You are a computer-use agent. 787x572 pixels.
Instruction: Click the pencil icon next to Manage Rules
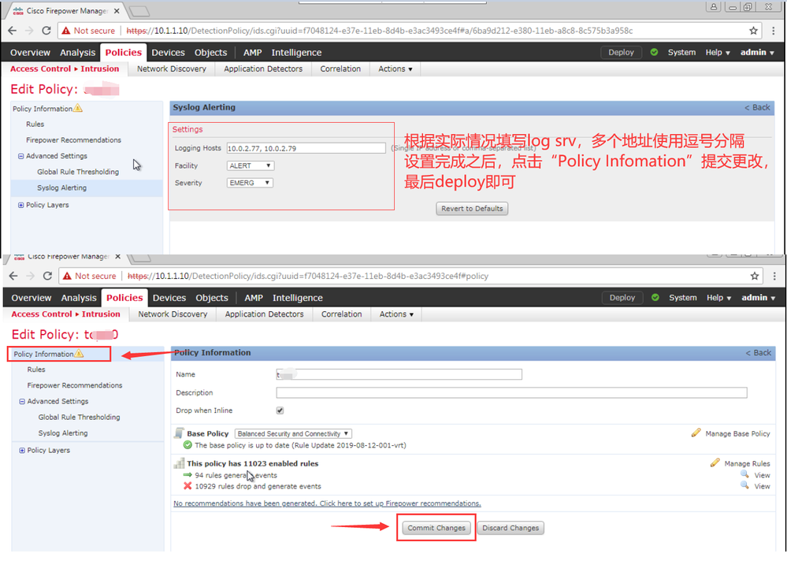(x=715, y=462)
